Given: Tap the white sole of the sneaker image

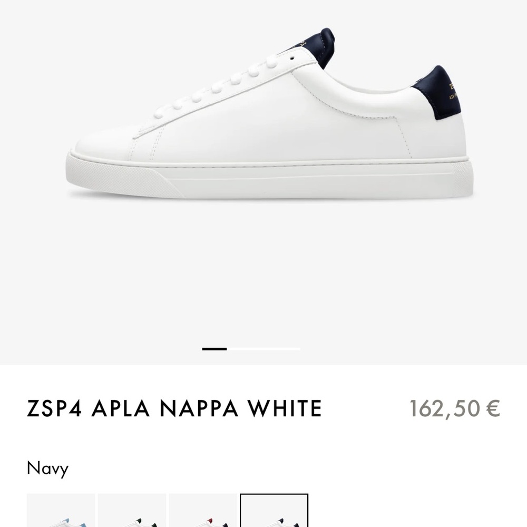Looking at the screenshot, I should [x=263, y=174].
